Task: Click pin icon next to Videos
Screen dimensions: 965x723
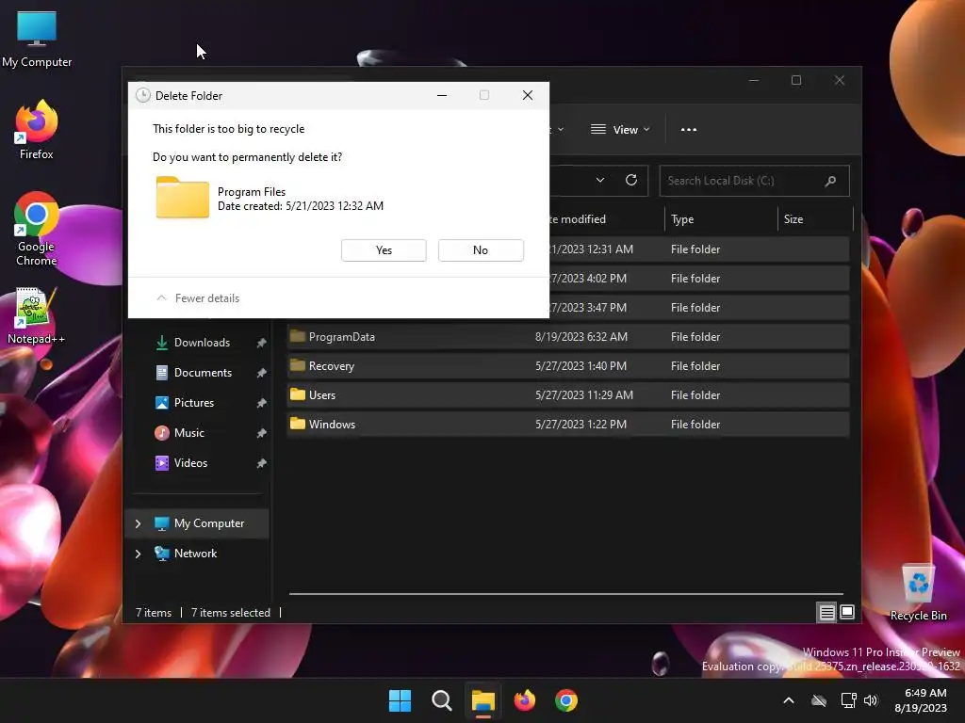Action: (x=262, y=463)
